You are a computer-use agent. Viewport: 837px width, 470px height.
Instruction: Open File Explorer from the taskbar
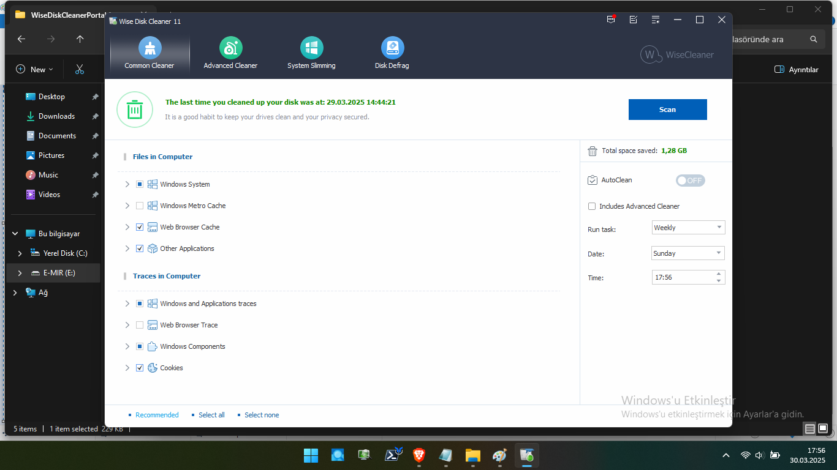pyautogui.click(x=472, y=455)
